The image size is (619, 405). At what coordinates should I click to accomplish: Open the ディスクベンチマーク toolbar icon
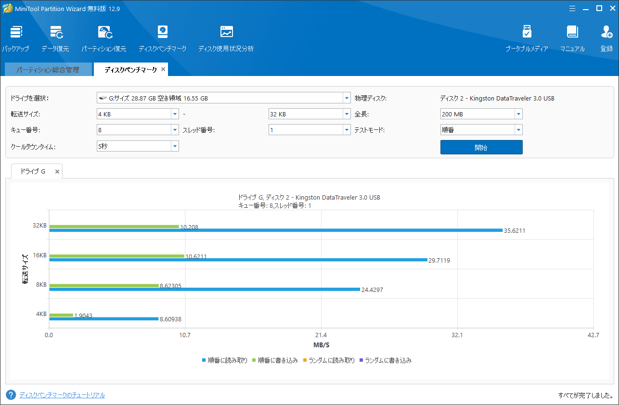pyautogui.click(x=163, y=33)
